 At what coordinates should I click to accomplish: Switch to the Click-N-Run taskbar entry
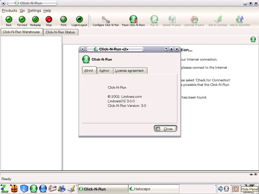103,189
